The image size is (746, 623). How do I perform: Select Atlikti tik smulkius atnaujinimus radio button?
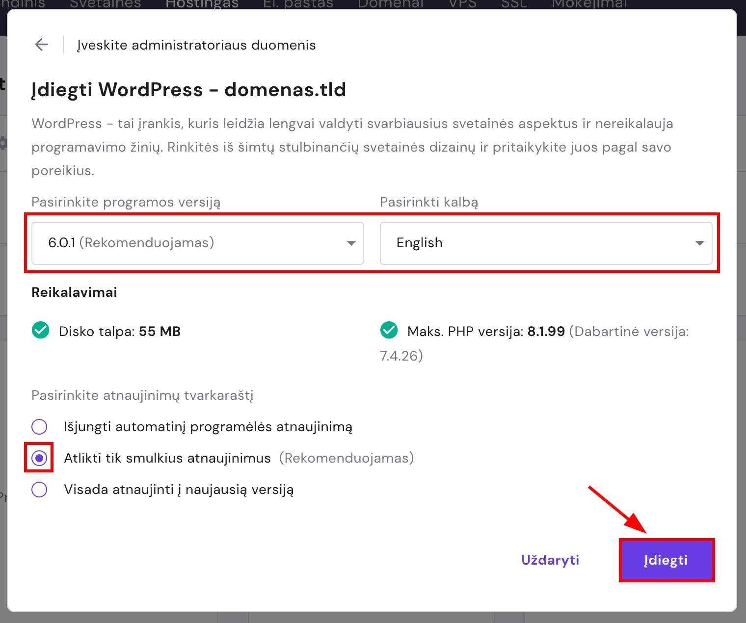[x=39, y=458]
